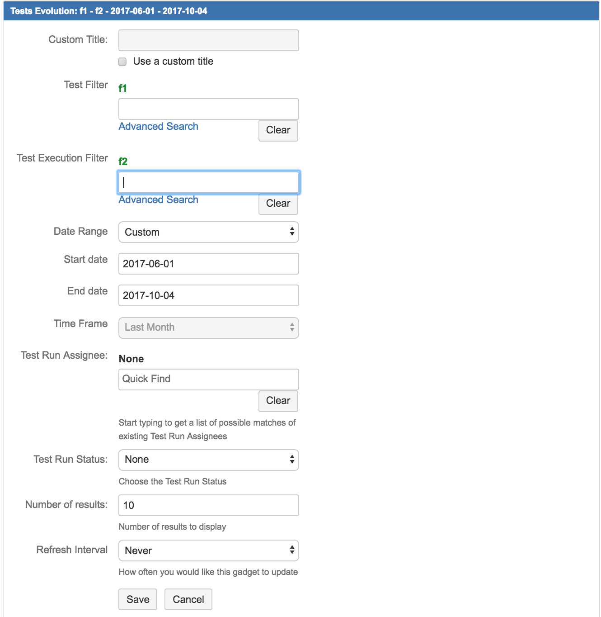Image resolution: width=601 pixels, height=617 pixels.
Task: Click the Tests Evolution gadget title bar
Action: click(301, 11)
